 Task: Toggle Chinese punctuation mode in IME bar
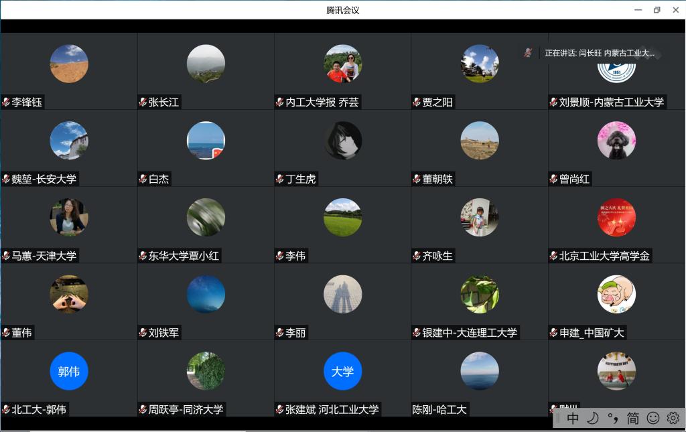tap(613, 419)
